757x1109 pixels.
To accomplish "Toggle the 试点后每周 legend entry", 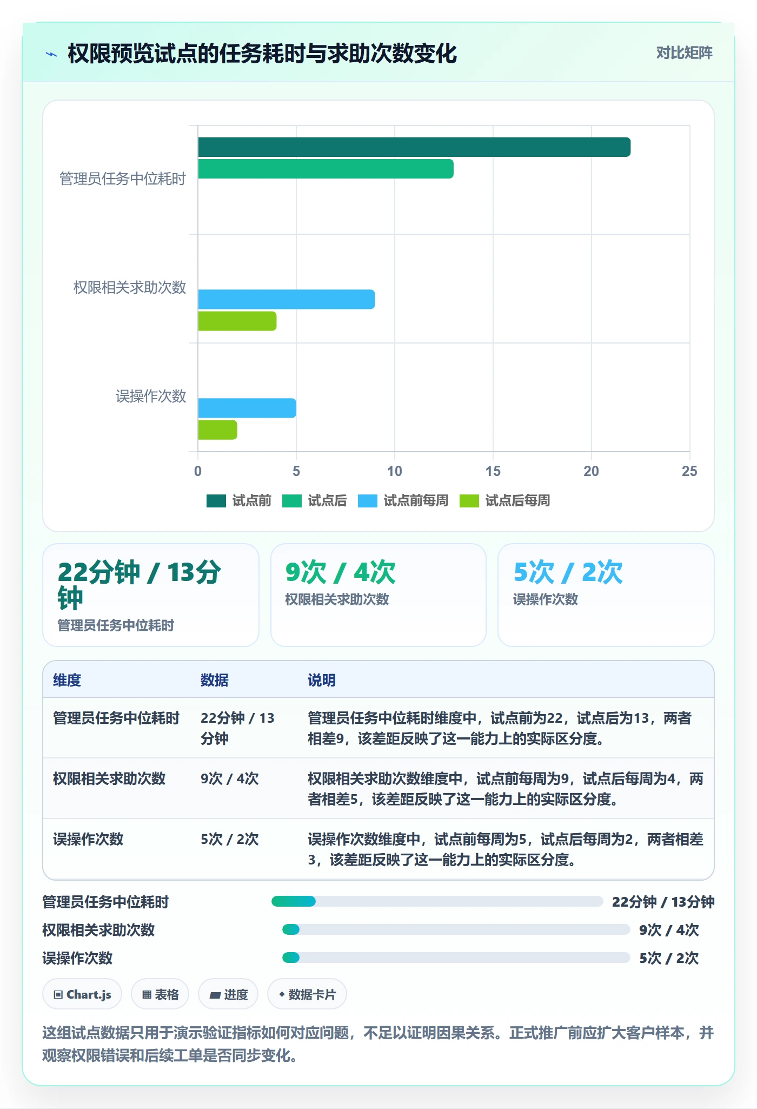I will coord(505,501).
